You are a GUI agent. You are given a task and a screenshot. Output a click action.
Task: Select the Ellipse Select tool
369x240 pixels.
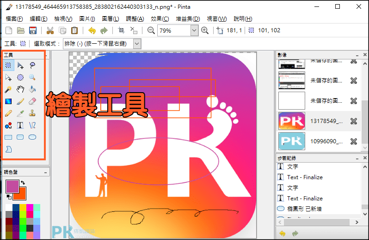pos(20,77)
